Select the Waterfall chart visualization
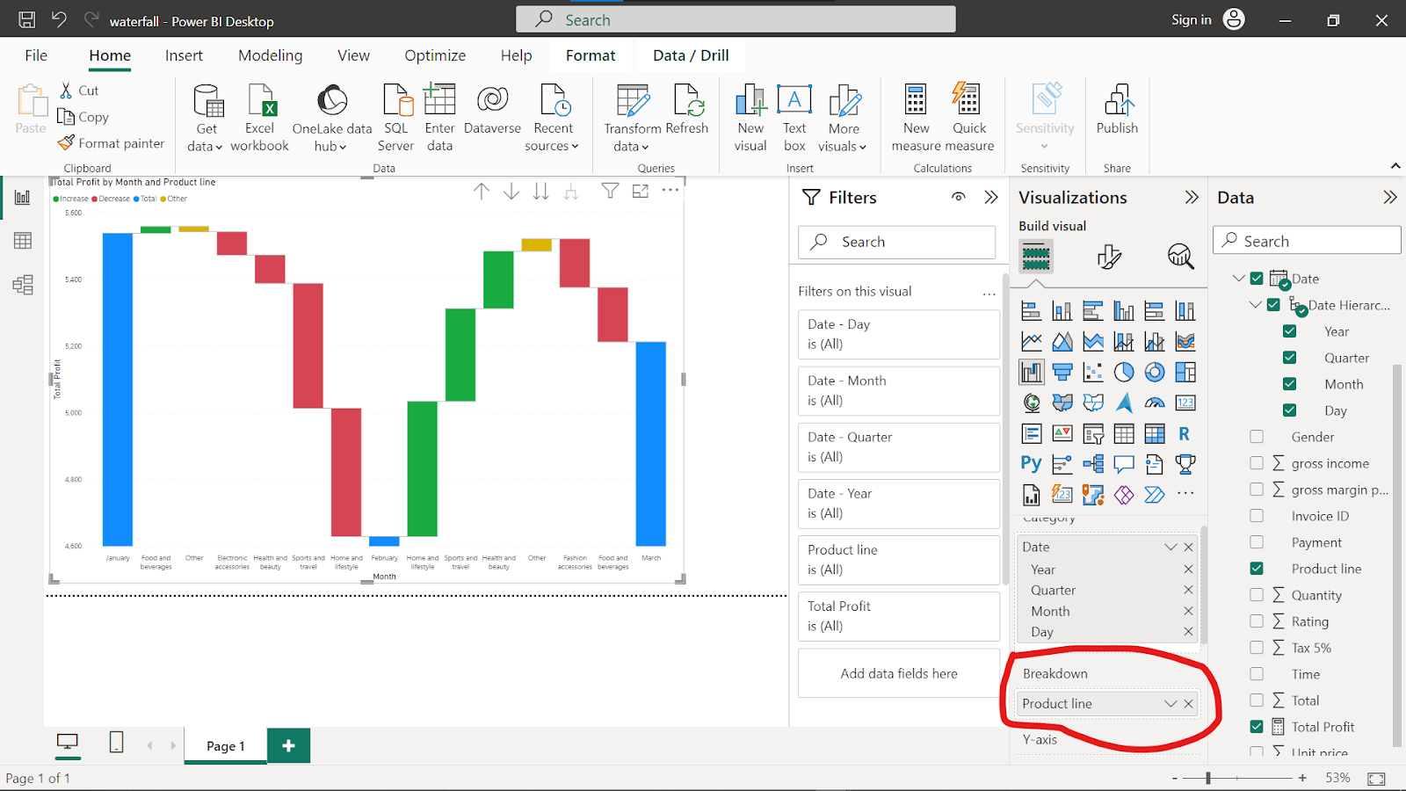 click(1032, 372)
